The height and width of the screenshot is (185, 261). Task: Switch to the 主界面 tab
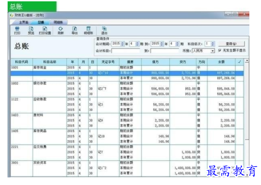coord(24,22)
